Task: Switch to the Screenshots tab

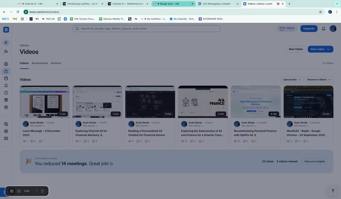Action: click(x=40, y=63)
